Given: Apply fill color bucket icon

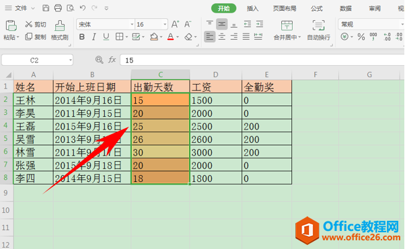Looking at the screenshot, I should coord(154,37).
